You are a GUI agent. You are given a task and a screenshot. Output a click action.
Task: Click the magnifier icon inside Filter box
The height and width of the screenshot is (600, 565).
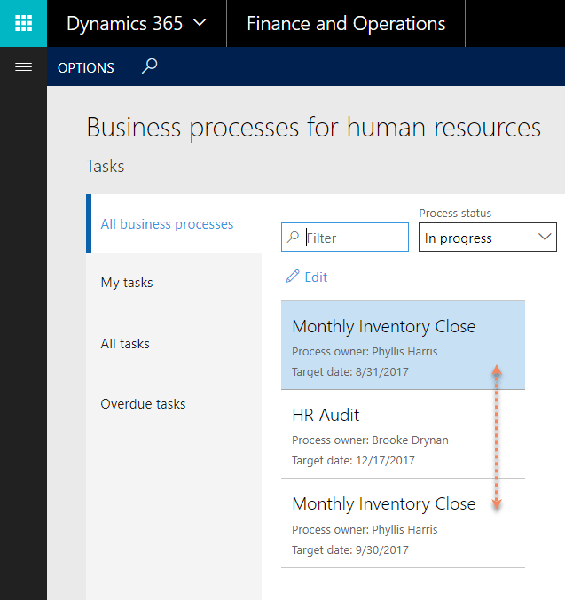pos(294,238)
